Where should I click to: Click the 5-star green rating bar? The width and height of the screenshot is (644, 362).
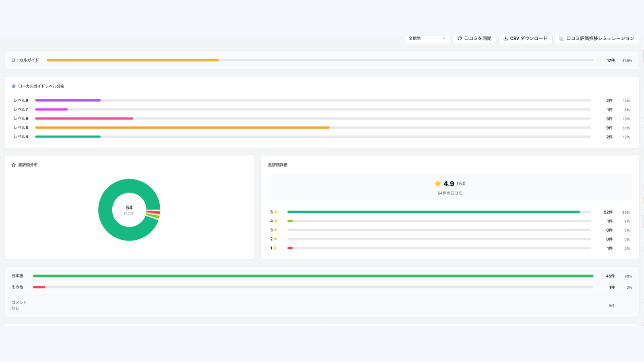point(433,212)
